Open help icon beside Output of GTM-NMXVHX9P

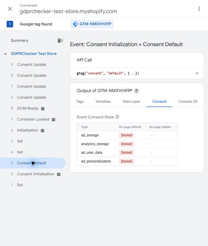(x=136, y=91)
